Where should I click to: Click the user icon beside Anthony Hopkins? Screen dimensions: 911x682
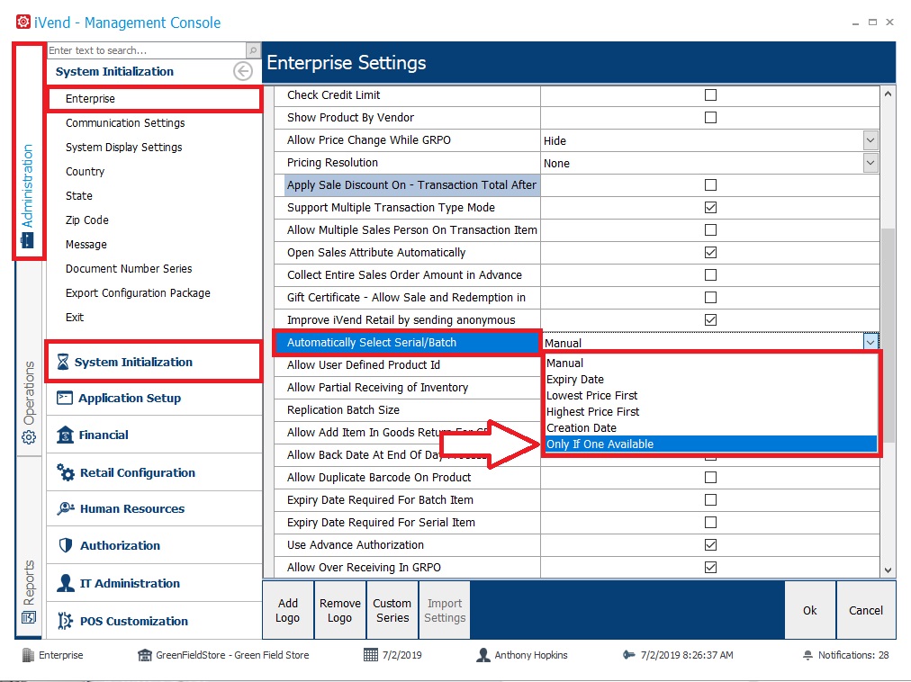tap(483, 655)
